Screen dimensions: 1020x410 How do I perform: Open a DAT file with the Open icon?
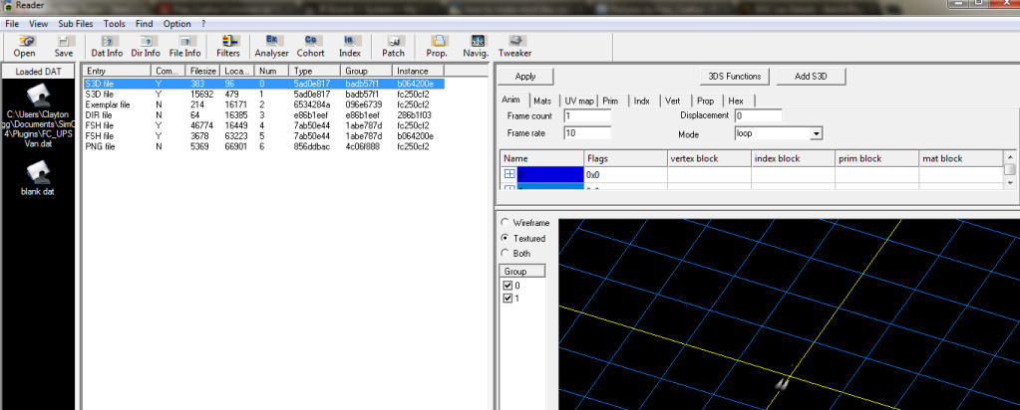(x=24, y=46)
